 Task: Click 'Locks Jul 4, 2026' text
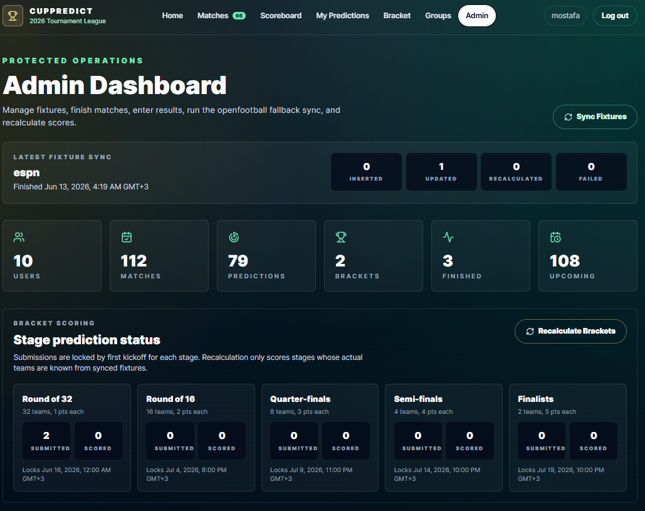click(x=186, y=474)
